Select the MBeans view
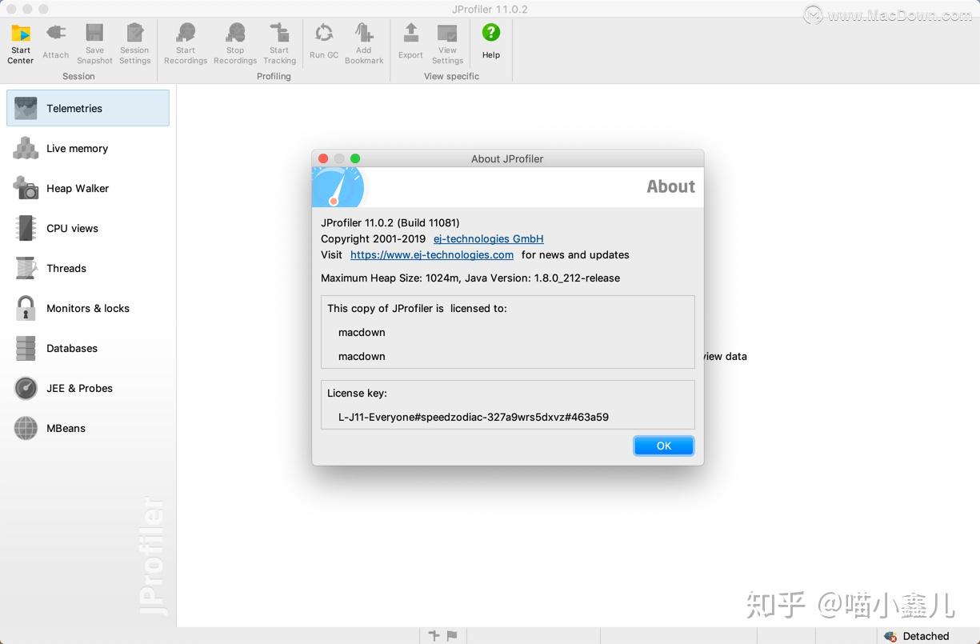The height and width of the screenshot is (644, 980). [66, 428]
